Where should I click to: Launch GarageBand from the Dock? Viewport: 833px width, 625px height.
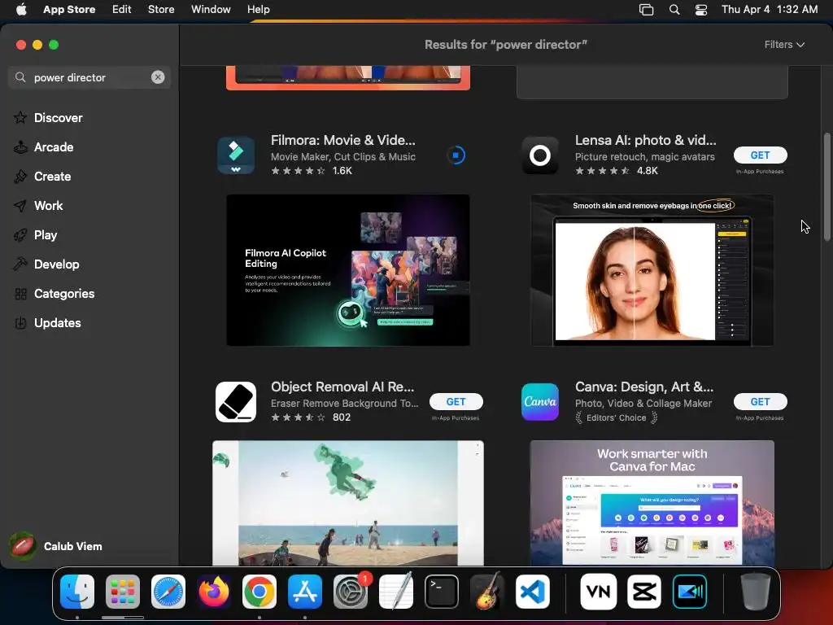(x=487, y=592)
